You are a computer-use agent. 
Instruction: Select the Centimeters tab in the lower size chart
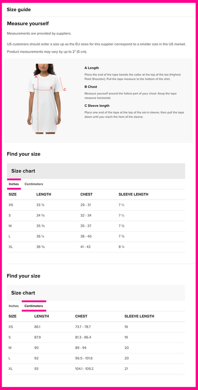coord(34,306)
